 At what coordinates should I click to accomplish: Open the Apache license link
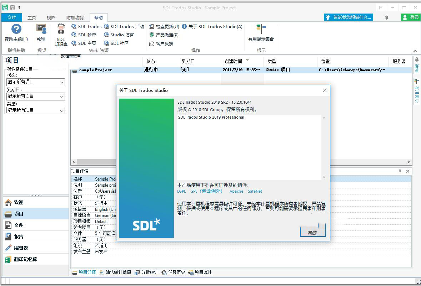pyautogui.click(x=236, y=191)
